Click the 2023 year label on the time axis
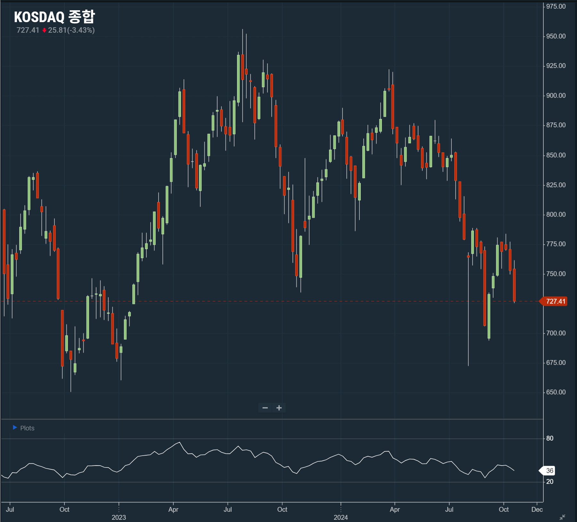This screenshot has height=522, width=577. pos(119,517)
